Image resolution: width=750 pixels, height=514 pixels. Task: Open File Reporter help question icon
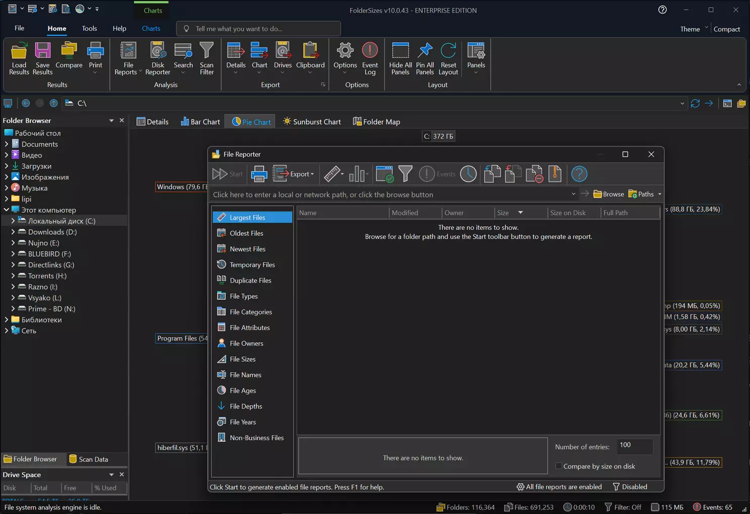pos(579,174)
